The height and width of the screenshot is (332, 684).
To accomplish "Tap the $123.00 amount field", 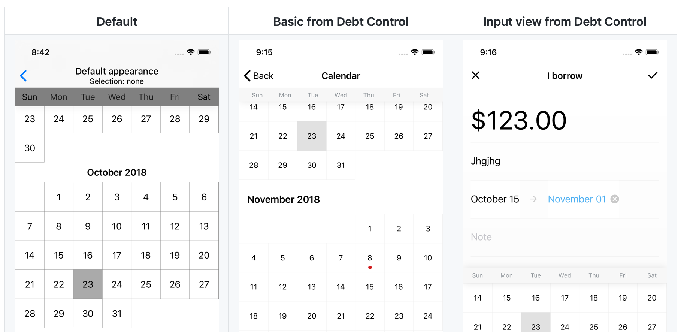I will 519,120.
